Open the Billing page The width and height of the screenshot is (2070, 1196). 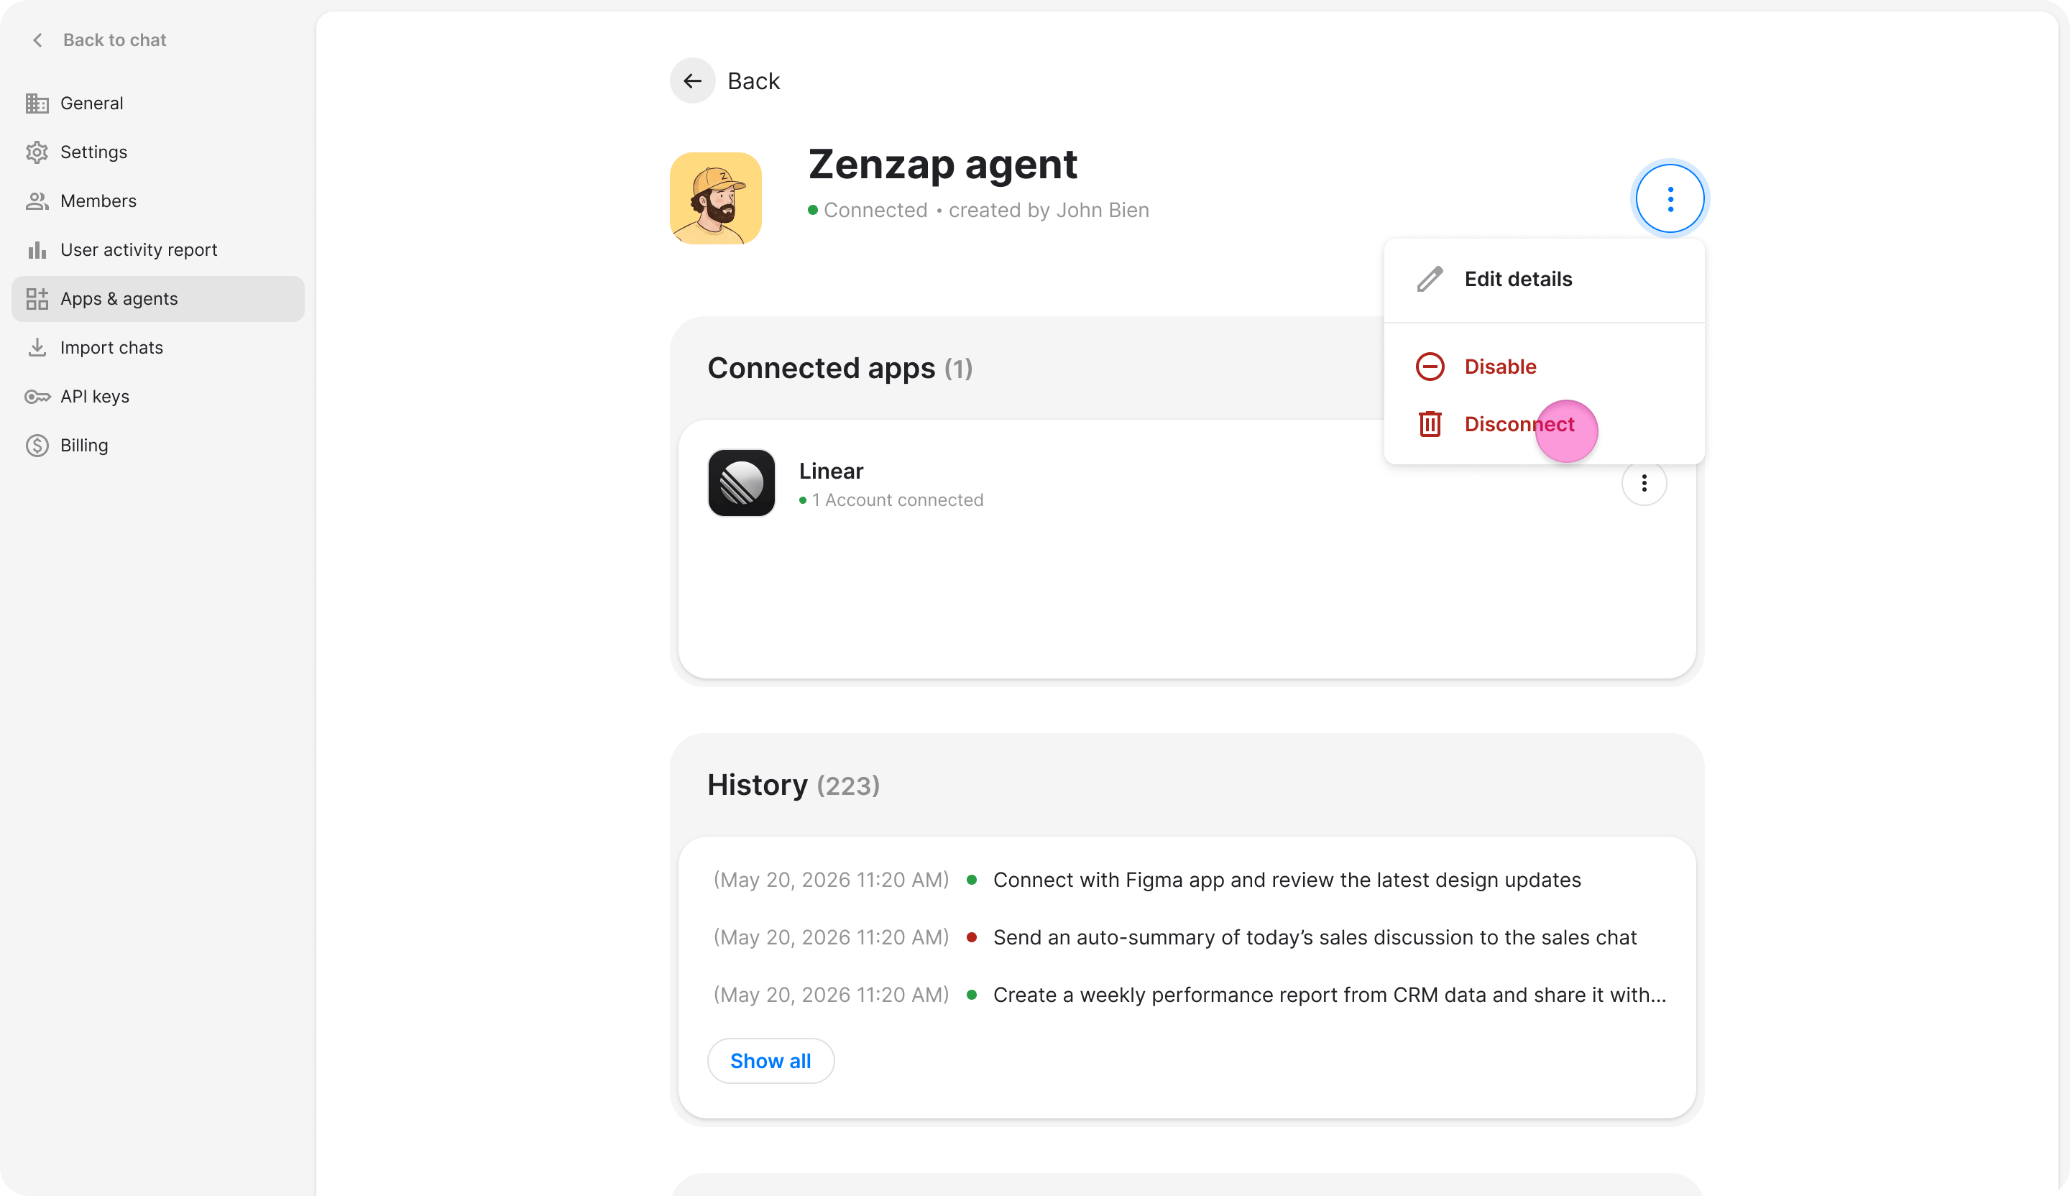click(157, 445)
